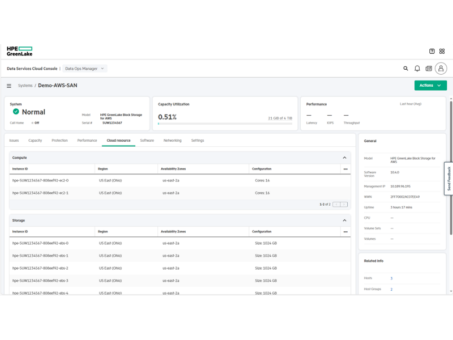The height and width of the screenshot is (340, 453).
Task: Switch to the Protection tab
Action: (x=59, y=141)
